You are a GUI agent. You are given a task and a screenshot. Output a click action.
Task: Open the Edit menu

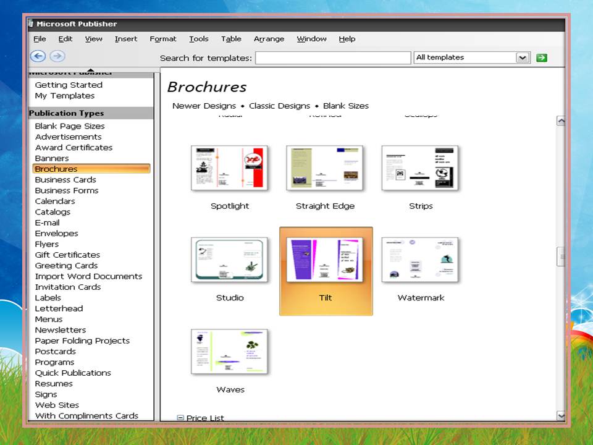pyautogui.click(x=65, y=39)
